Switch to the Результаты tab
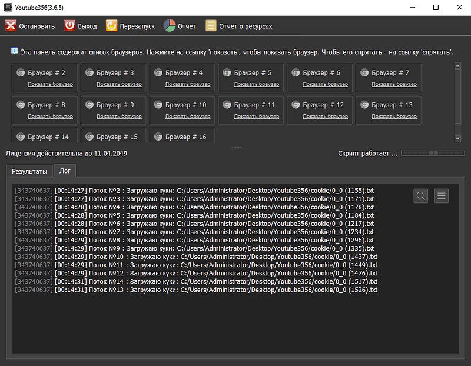471x366 pixels. (29, 172)
